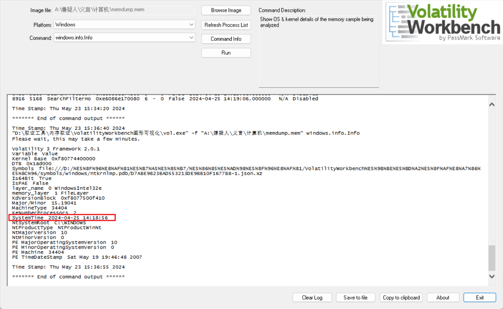Screen dimensions: 503x309
Task: Click the Volatility Workbench logo
Action: pos(443,22)
